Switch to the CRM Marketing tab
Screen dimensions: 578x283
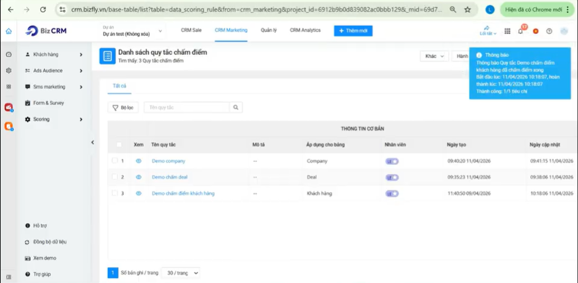[x=231, y=30]
